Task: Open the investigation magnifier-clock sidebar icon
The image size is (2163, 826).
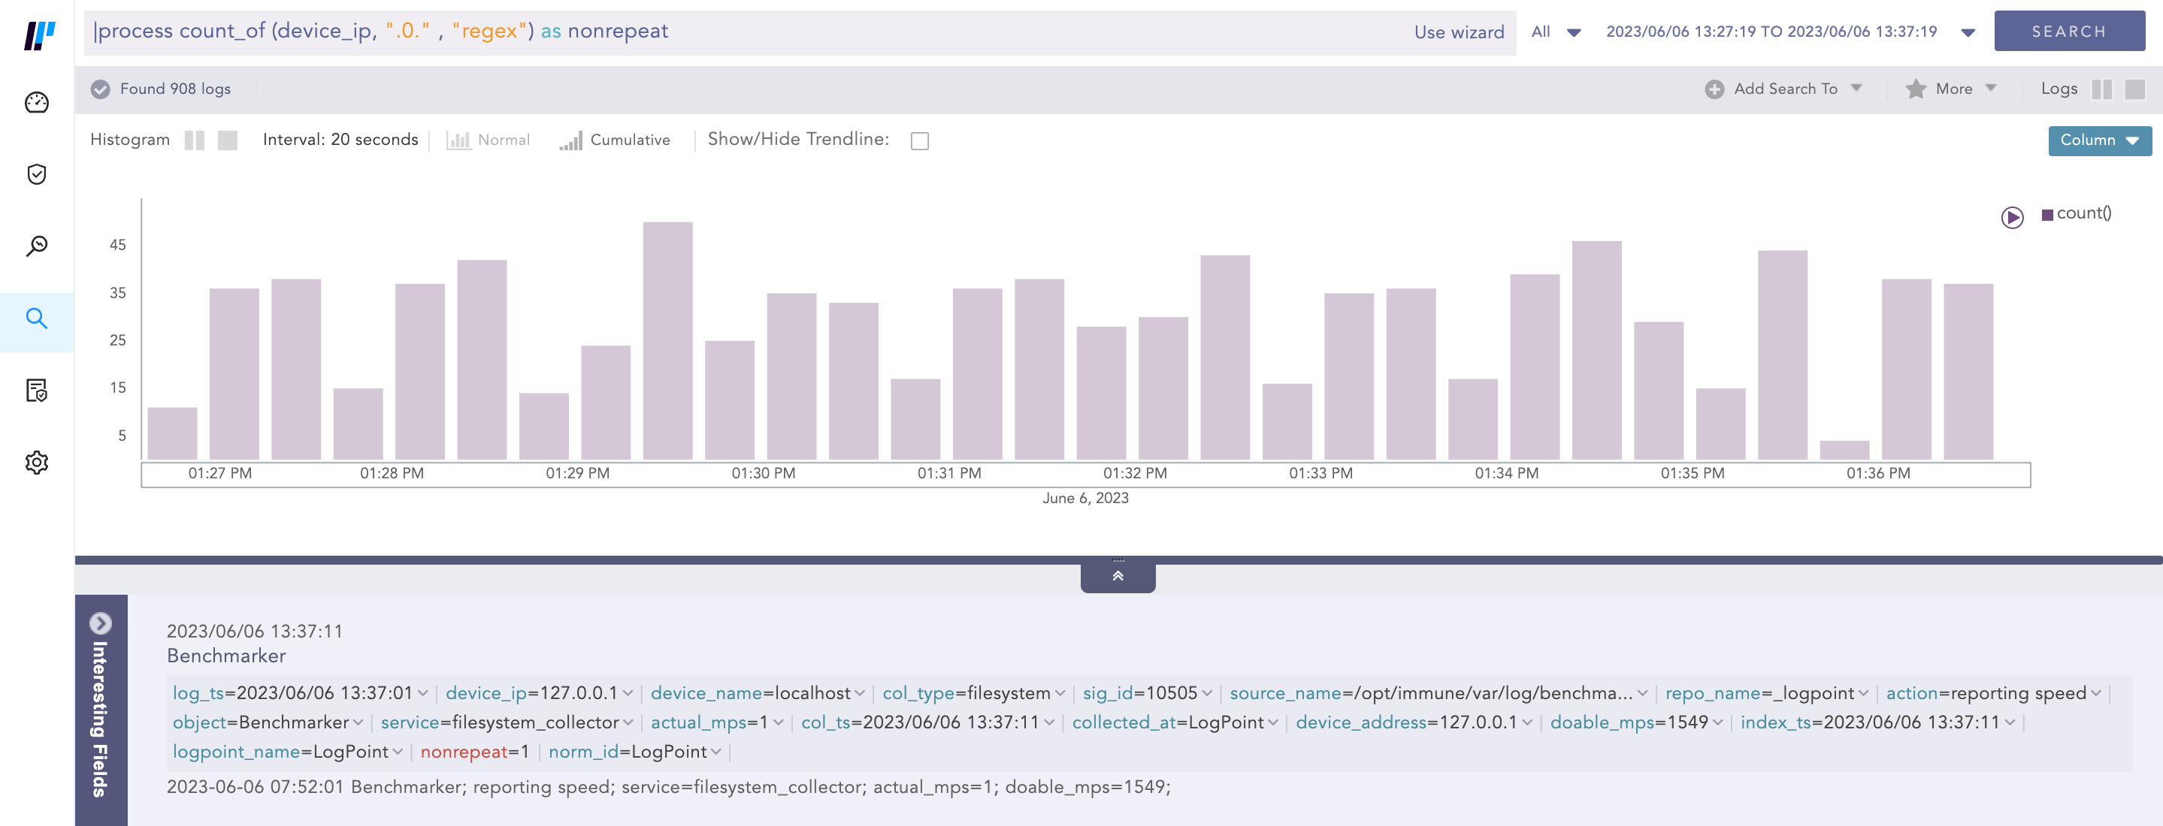Action: 37,246
